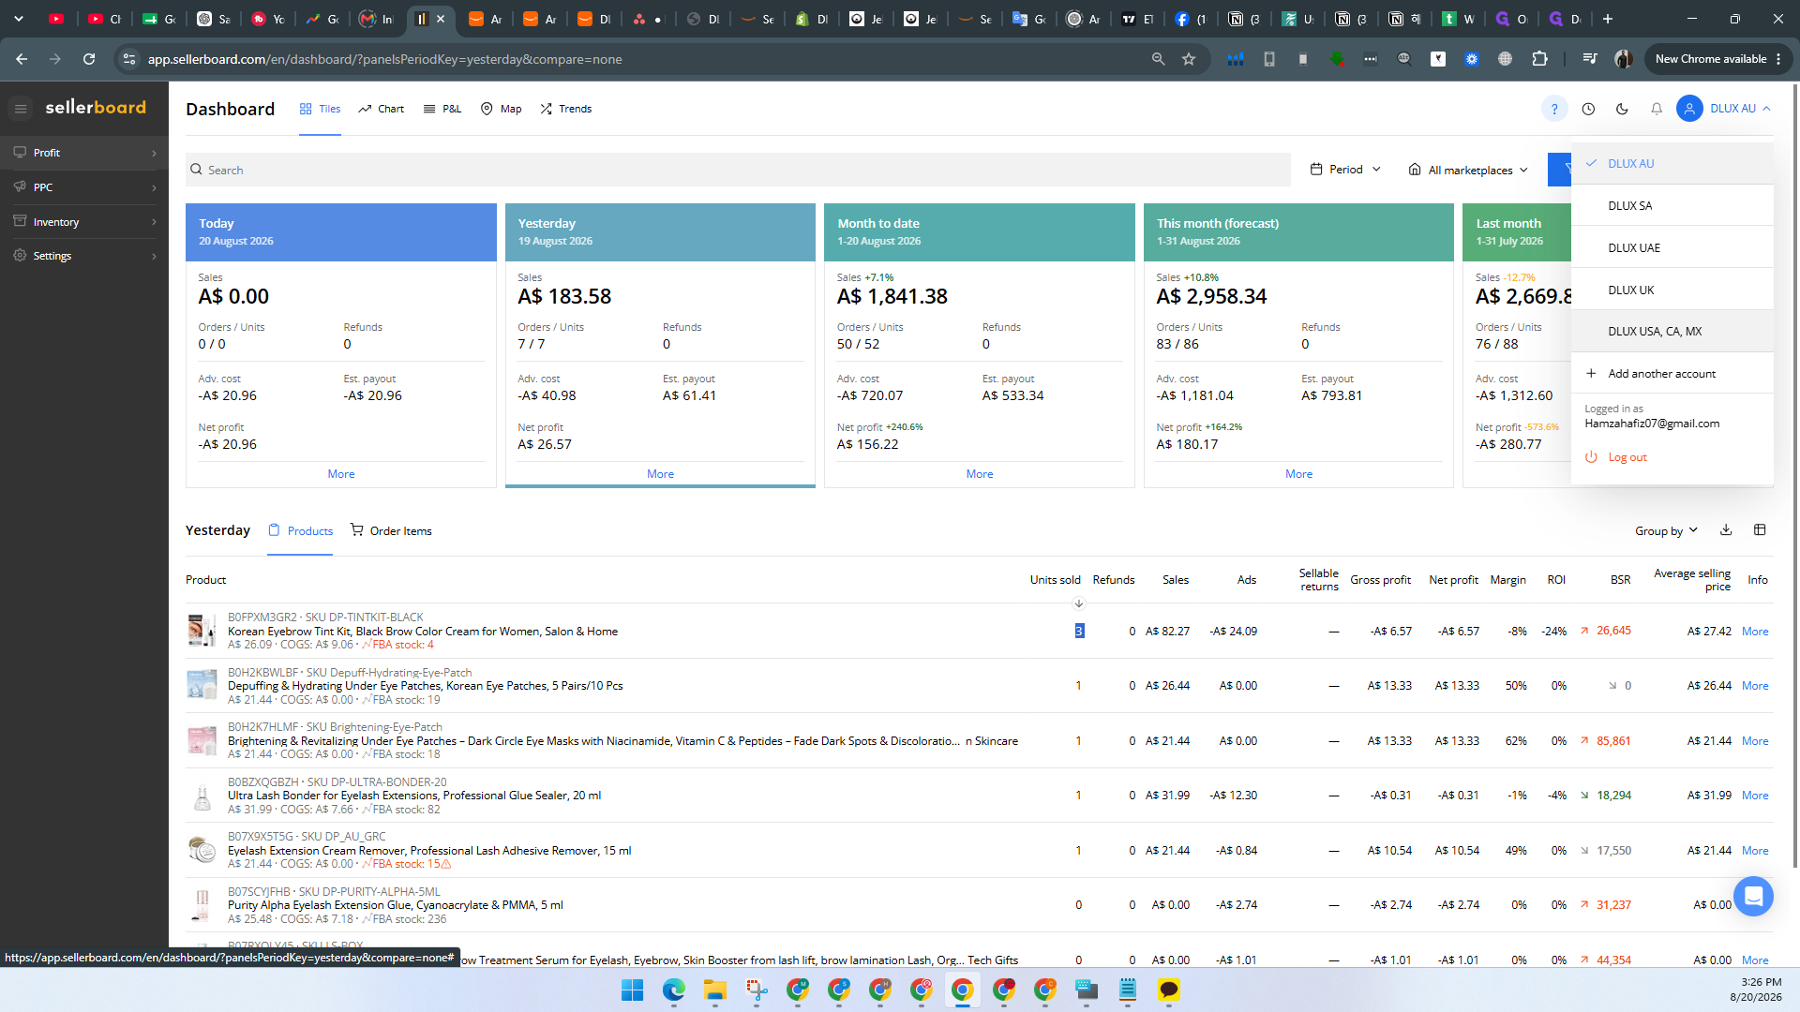Click the user avatar icon
The image size is (1800, 1012).
click(1689, 109)
